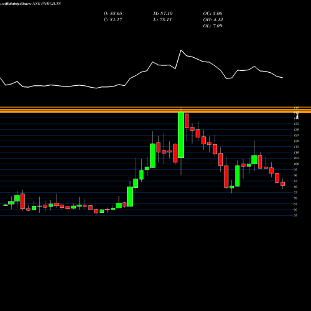This screenshot has width=311, height=311.
Task: Click the 65 price axis label
Action: coord(295,204)
